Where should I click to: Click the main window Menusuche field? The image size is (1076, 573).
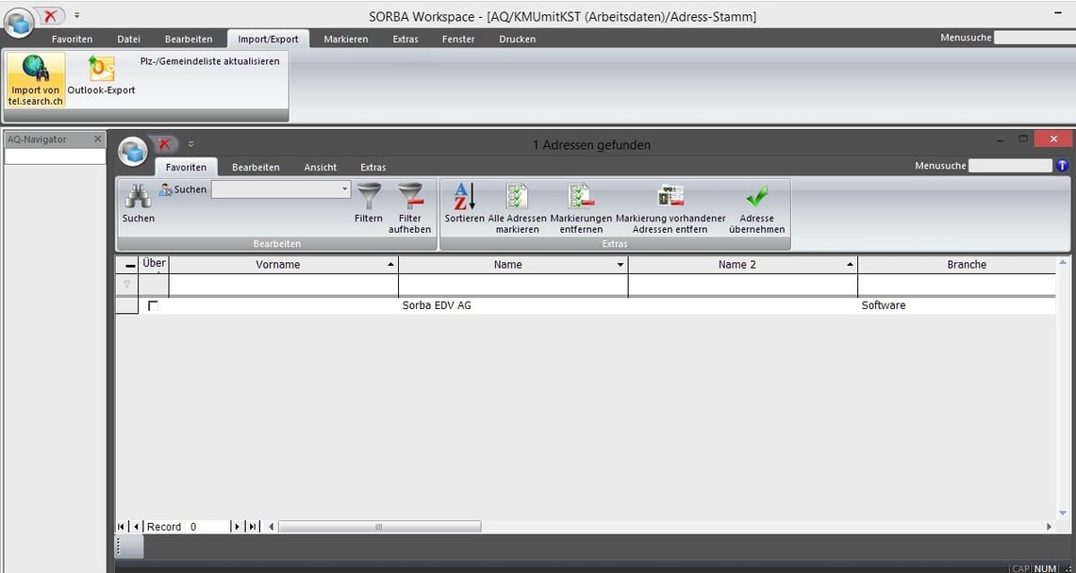click(1035, 38)
